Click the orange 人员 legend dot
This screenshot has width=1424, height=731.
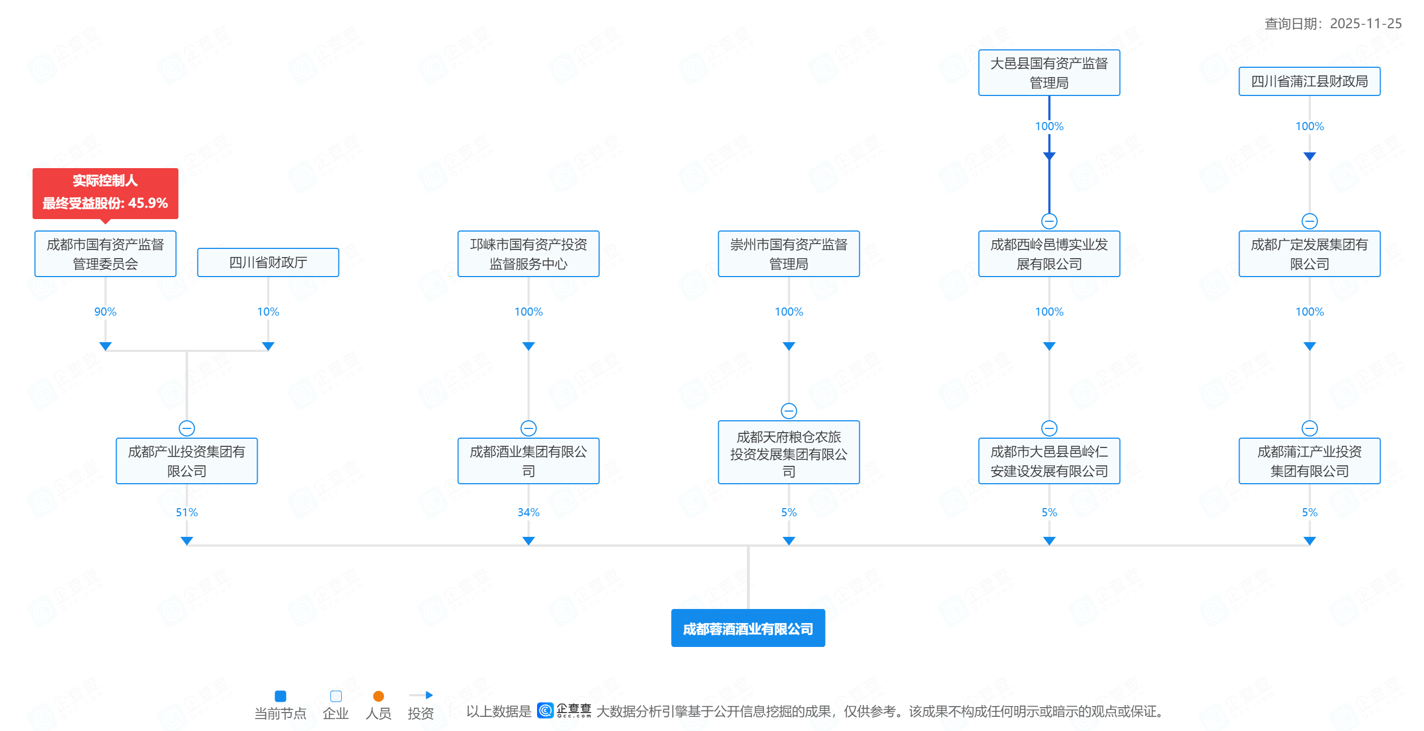pos(378,696)
